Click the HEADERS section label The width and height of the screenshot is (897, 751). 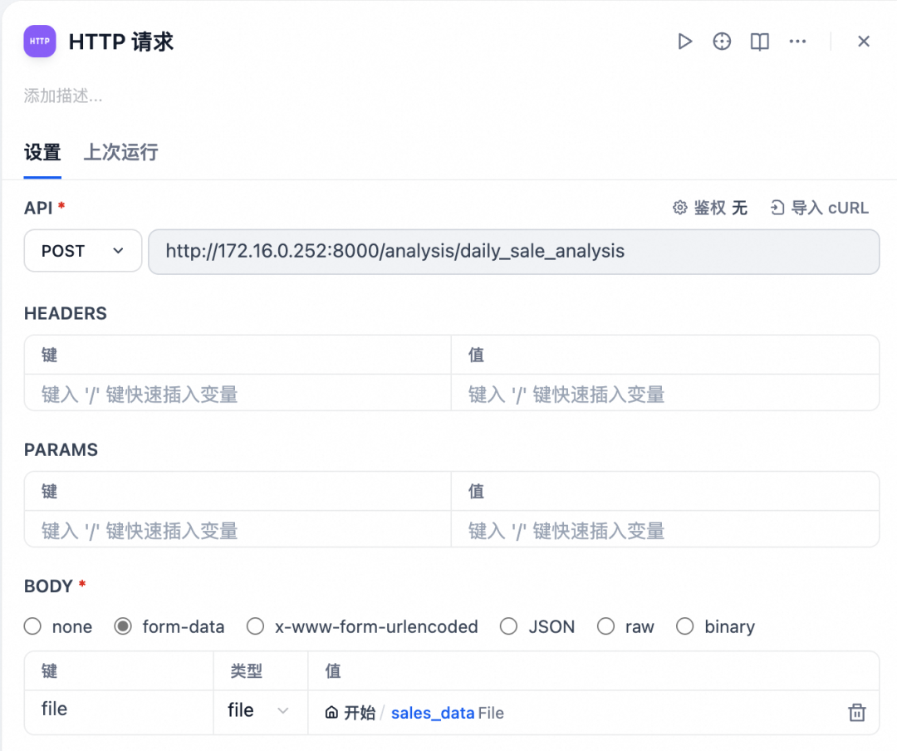point(66,313)
